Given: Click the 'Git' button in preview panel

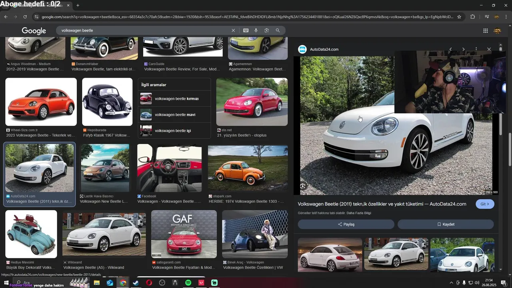Looking at the screenshot, I should coord(485,204).
